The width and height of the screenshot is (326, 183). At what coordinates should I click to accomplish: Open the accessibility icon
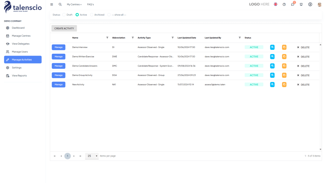(310, 4)
